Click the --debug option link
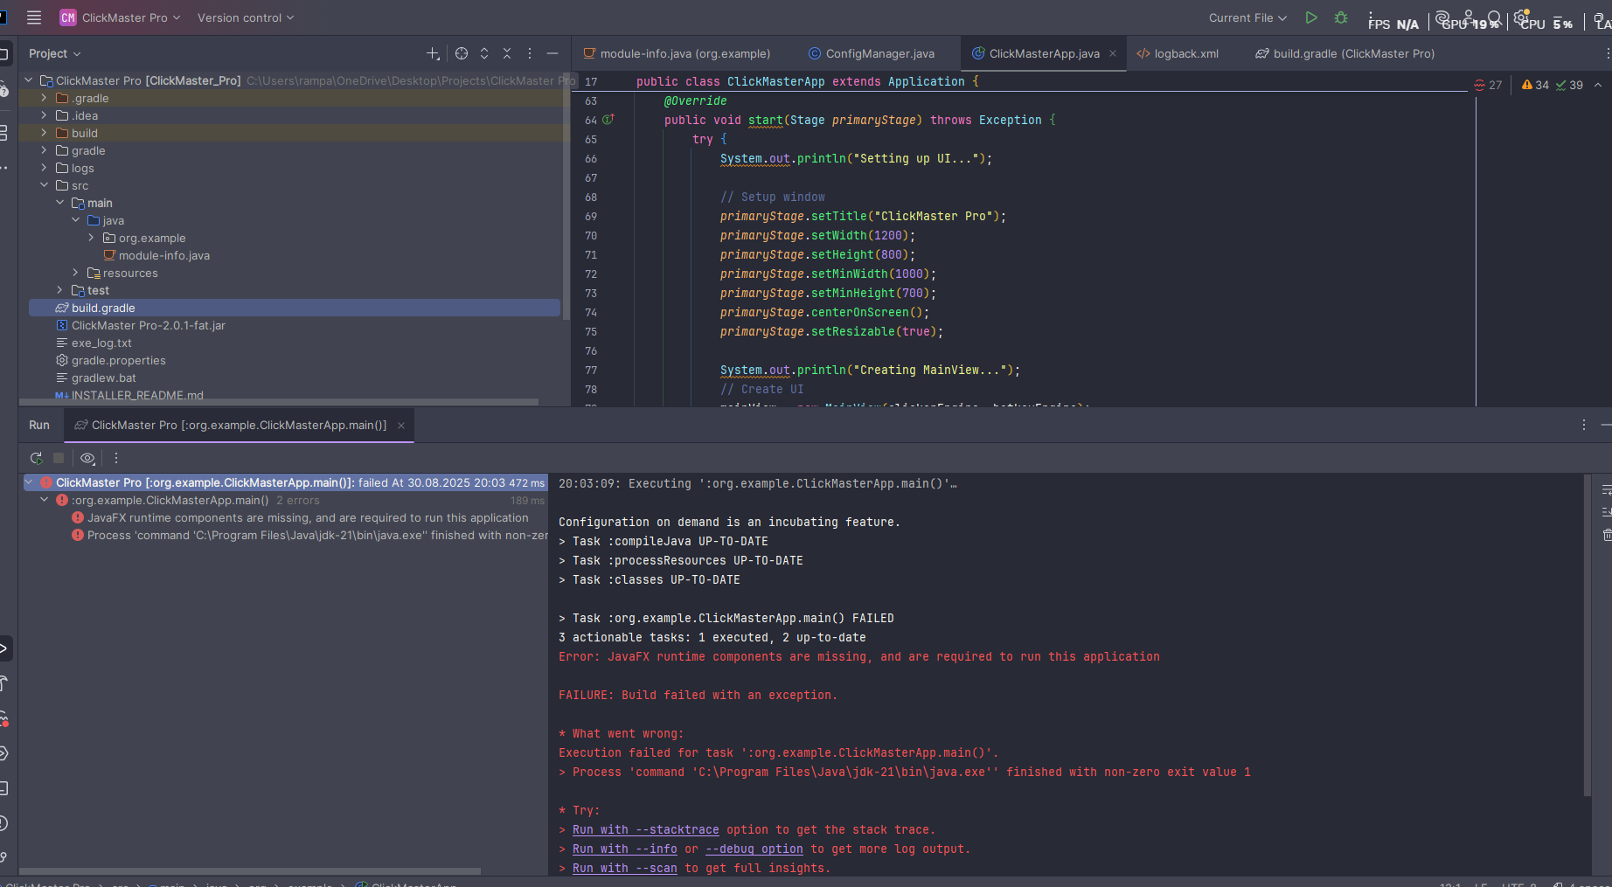This screenshot has height=887, width=1612. (754, 849)
